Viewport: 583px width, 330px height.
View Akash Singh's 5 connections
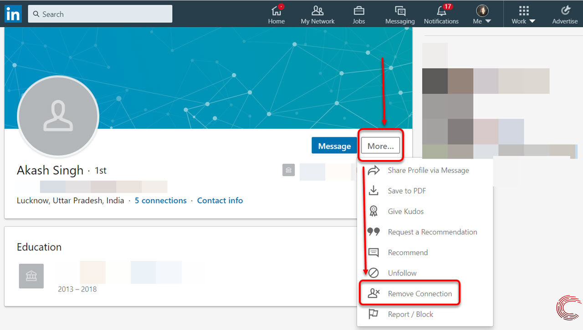(160, 200)
